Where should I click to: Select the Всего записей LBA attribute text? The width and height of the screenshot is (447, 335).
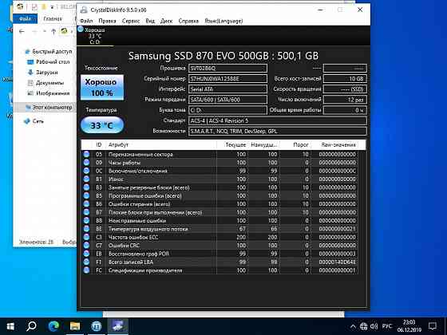(x=131, y=262)
